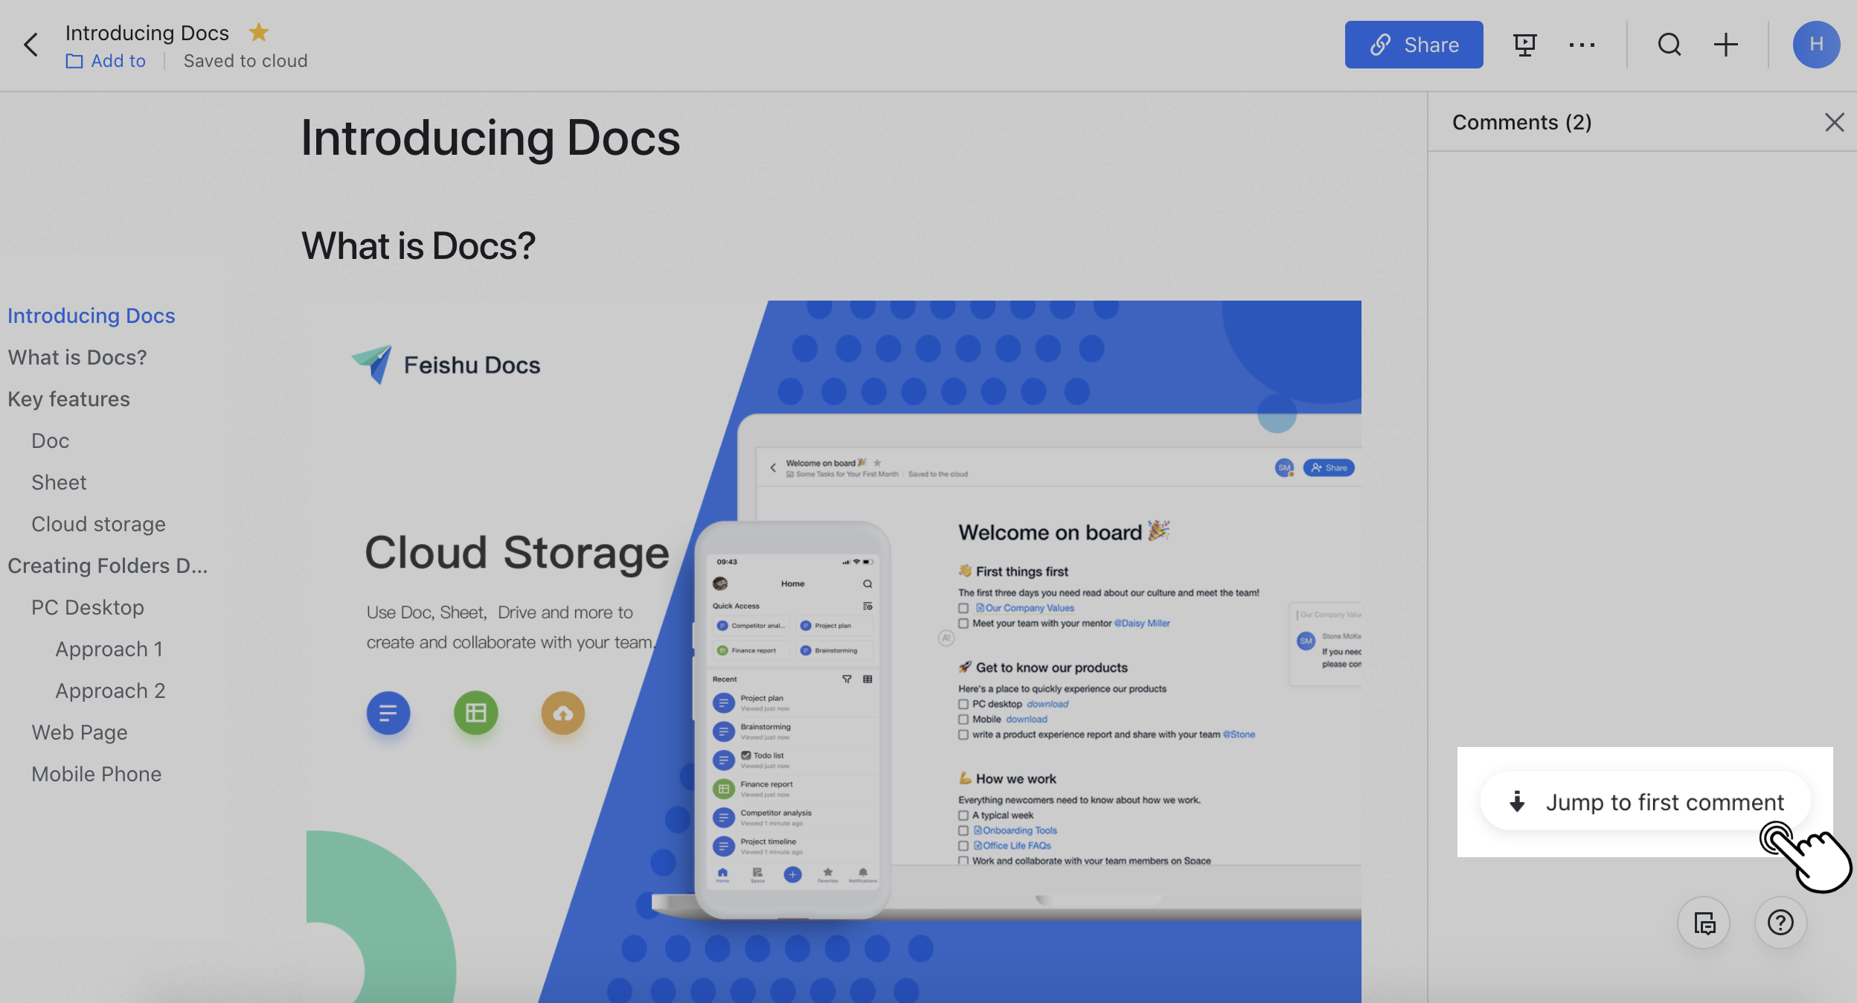Go to Mobile Phone outline entry
This screenshot has height=1003, width=1857.
click(x=97, y=774)
